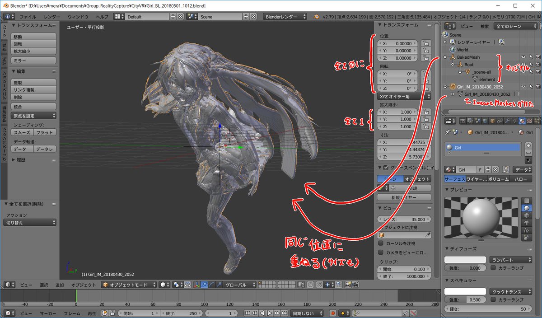Click the new Grease Pencil layer button
542x318 pixels.
404,197
